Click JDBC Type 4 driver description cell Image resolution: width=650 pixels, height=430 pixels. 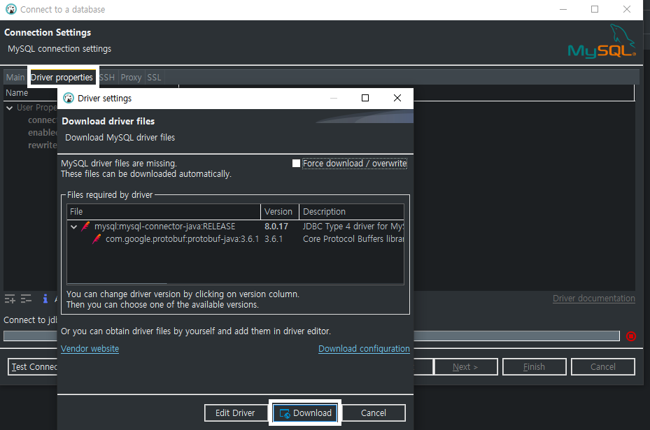(353, 226)
